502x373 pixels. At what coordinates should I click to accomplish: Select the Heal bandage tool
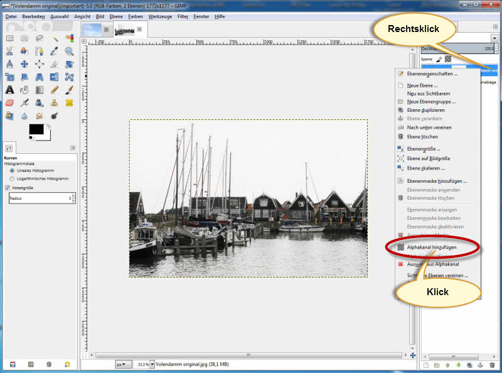point(70,103)
